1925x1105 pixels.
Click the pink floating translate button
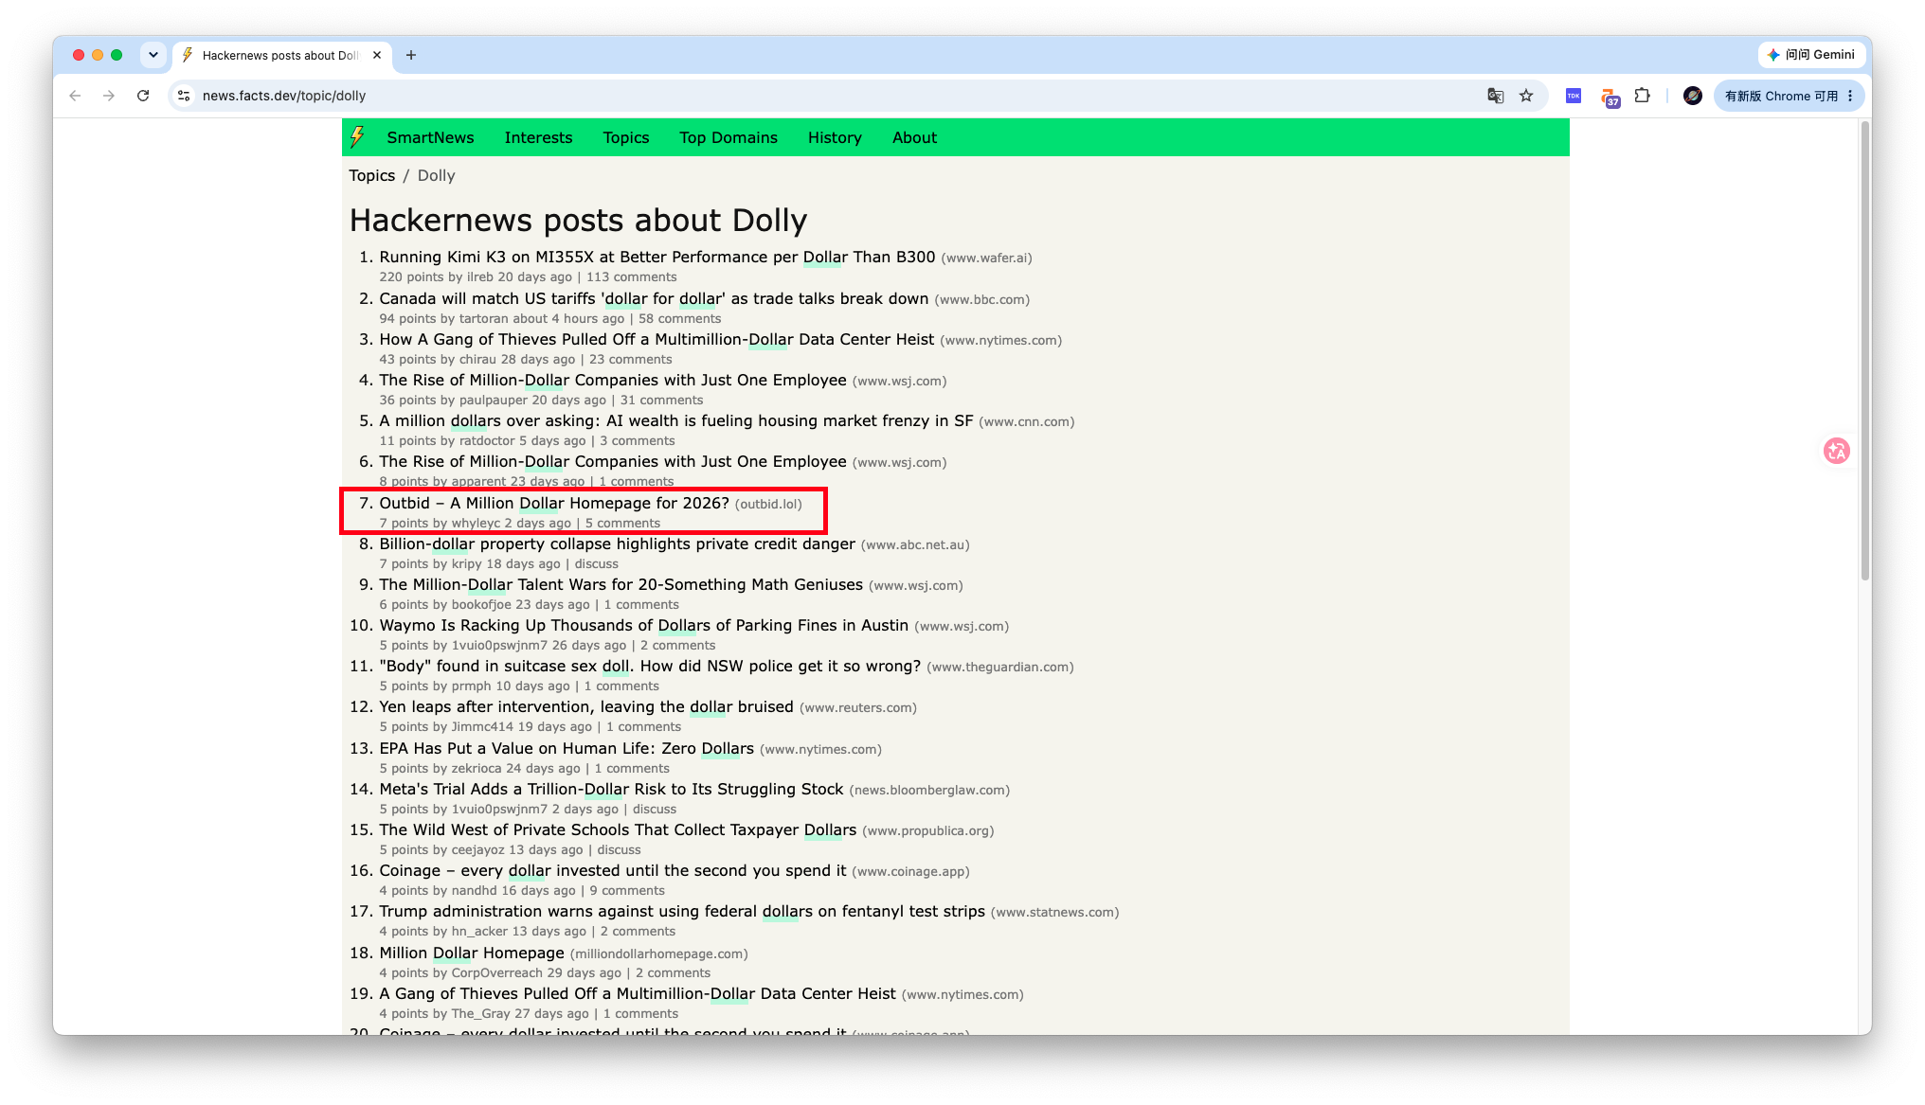pos(1837,451)
